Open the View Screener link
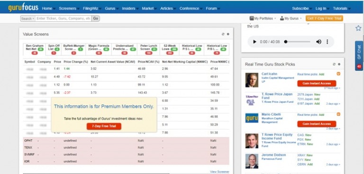 point(219,172)
